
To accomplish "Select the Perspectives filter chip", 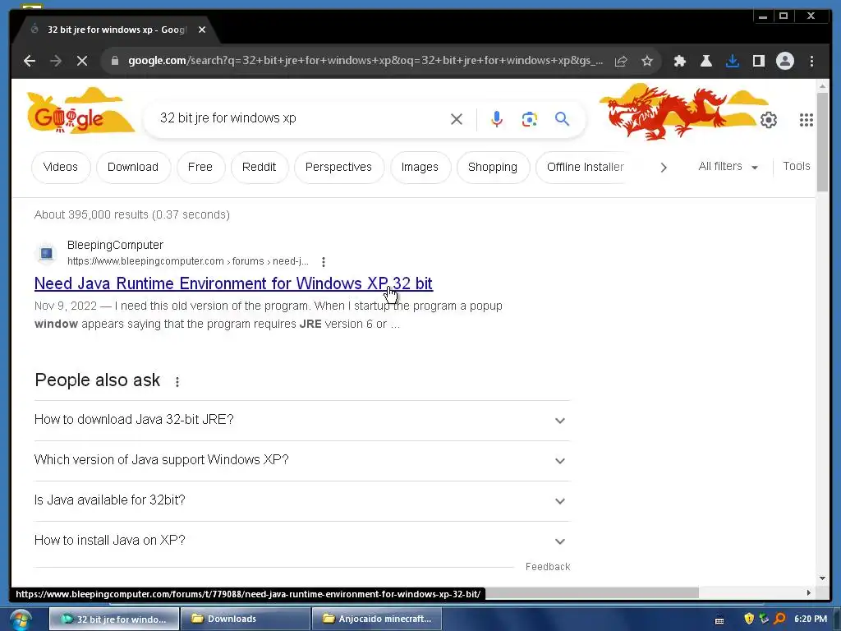I will [338, 168].
